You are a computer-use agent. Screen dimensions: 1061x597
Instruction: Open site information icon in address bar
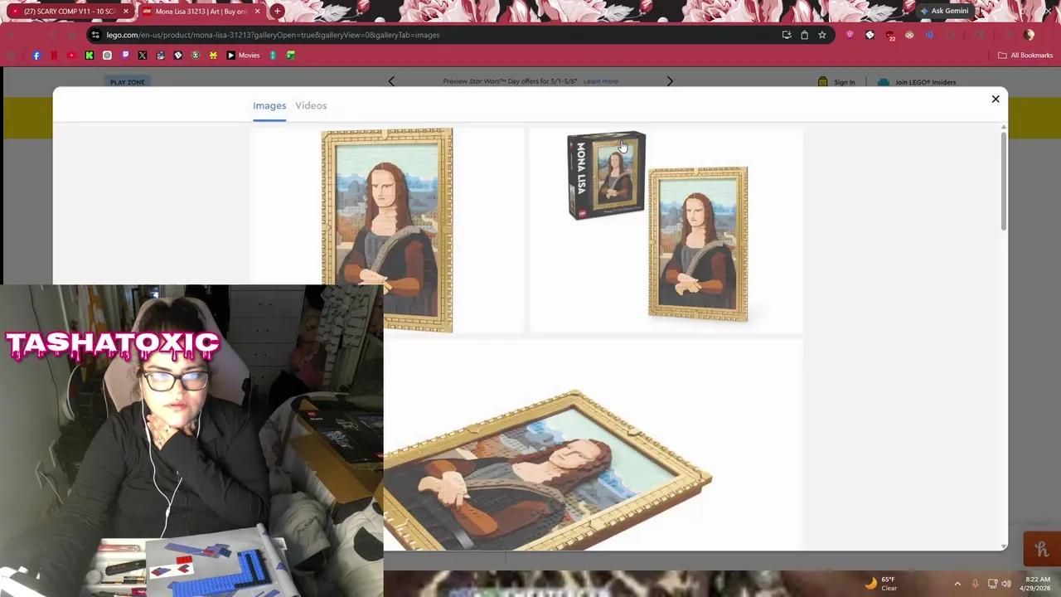click(96, 35)
